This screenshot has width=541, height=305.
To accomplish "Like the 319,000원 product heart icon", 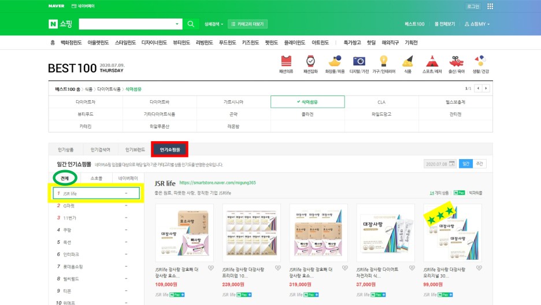I will click(x=344, y=268).
